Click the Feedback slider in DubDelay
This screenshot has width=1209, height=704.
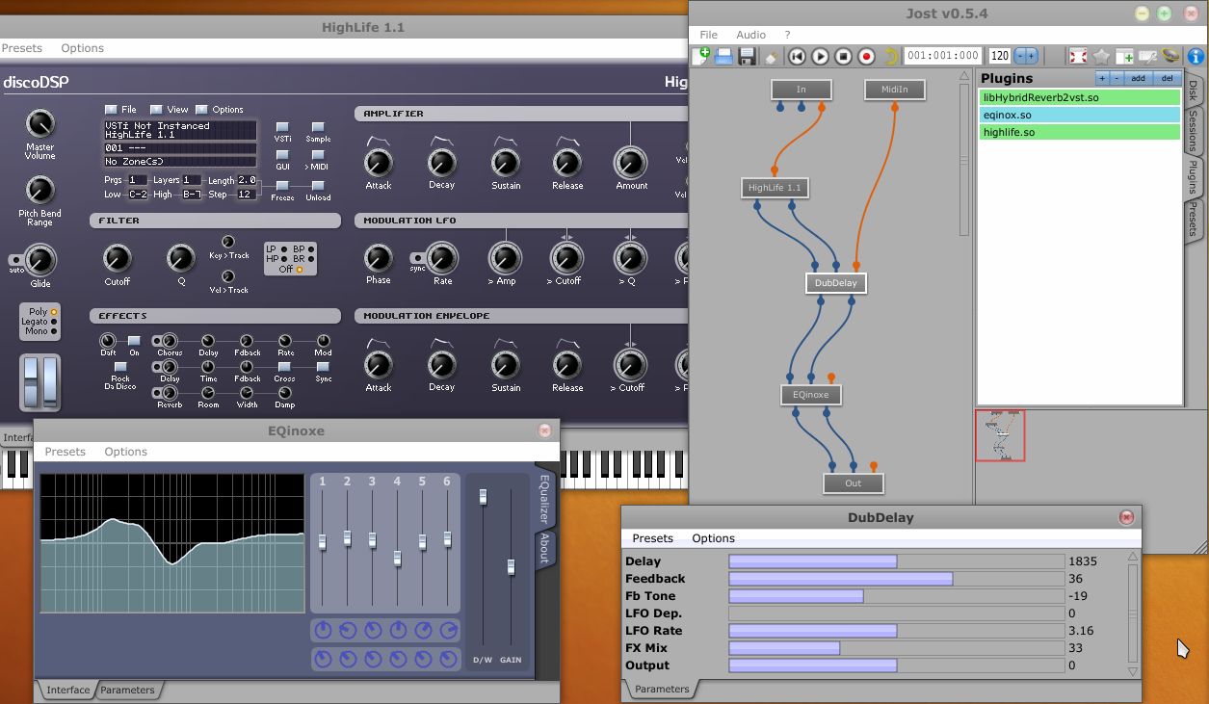tap(896, 579)
